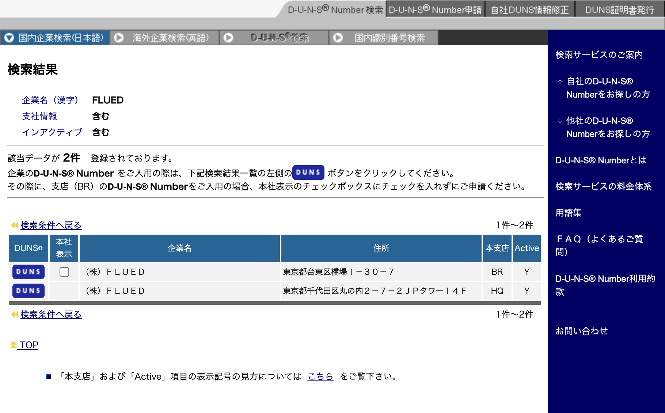Open D-U-N-S Numberとは sidebar link
The height and width of the screenshot is (413, 665).
(601, 160)
